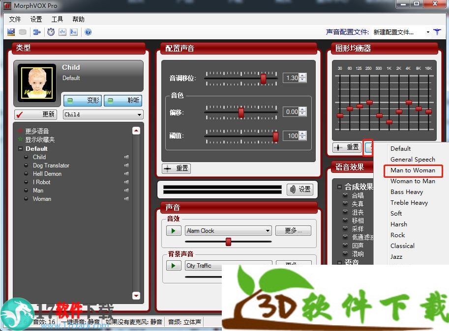Select the General Speech preset
The height and width of the screenshot is (331, 449).
pos(413,160)
